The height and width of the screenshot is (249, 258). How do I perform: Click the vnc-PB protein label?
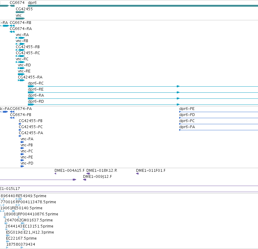coord(27,145)
